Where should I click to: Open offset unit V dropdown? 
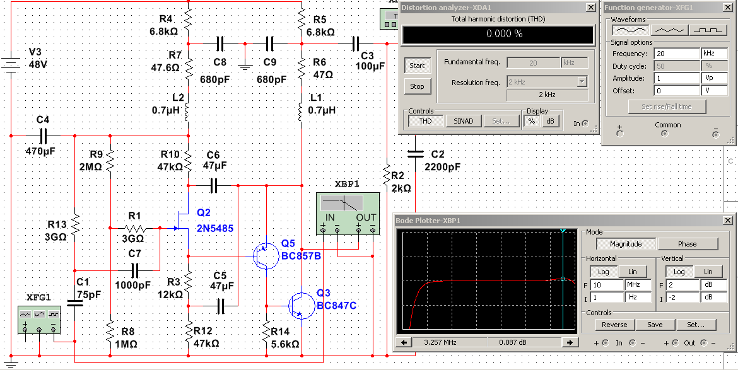(715, 90)
